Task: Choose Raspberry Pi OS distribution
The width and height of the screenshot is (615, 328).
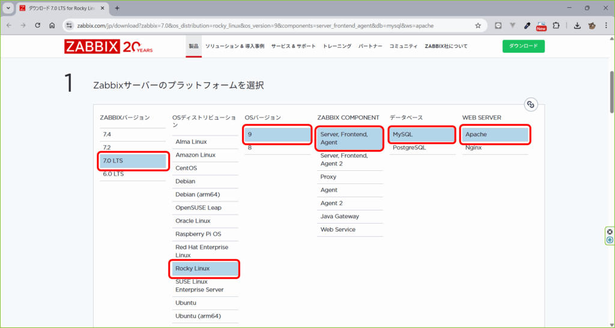Action: 205,234
